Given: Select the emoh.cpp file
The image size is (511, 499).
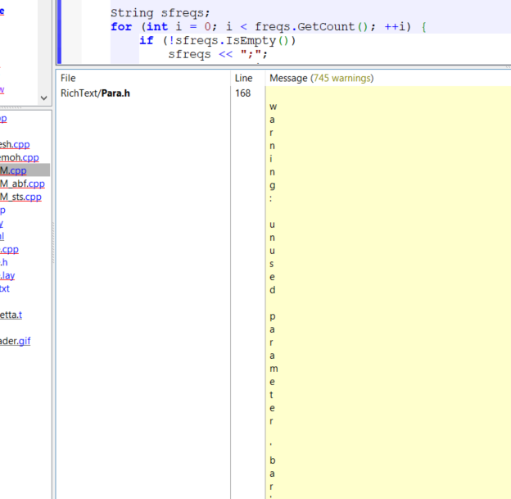Looking at the screenshot, I should pyautogui.click(x=19, y=157).
